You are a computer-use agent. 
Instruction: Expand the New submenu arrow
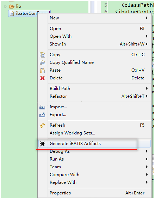[147, 18]
